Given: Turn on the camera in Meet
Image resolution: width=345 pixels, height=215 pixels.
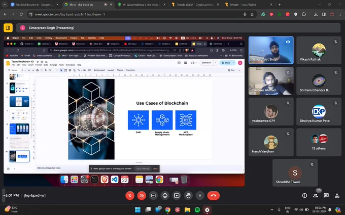Looking at the screenshot, I should (142, 195).
